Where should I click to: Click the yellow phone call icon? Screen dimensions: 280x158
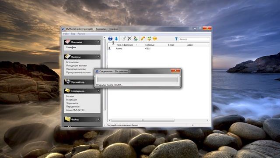[x=143, y=38]
